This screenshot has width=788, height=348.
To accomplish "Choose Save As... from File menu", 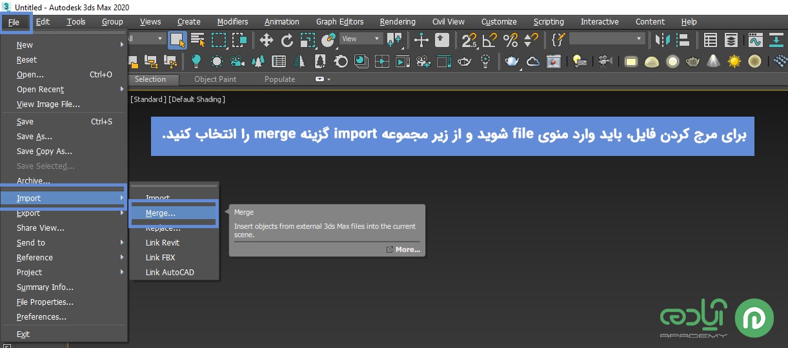I will (x=65, y=136).
